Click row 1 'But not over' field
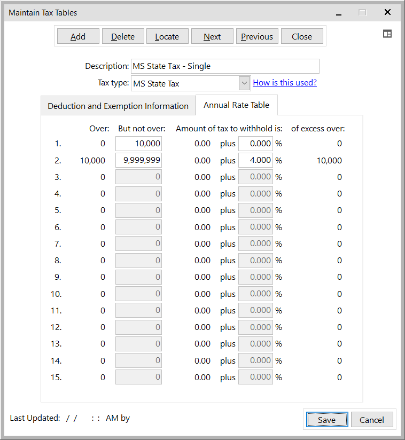Viewport: 405px width, 440px height. [138, 144]
